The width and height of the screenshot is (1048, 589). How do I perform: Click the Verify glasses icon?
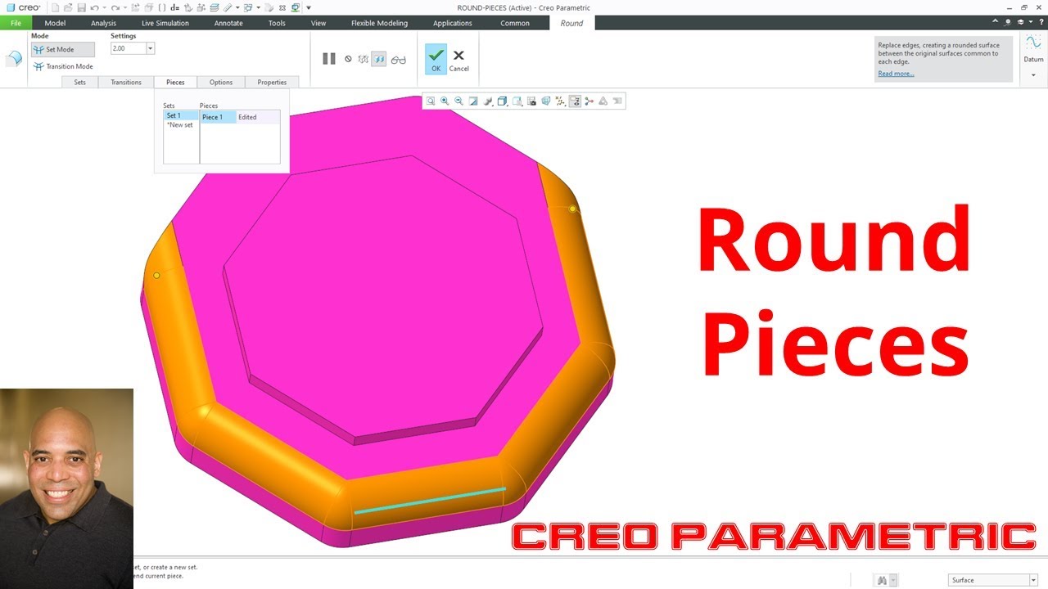coord(399,60)
